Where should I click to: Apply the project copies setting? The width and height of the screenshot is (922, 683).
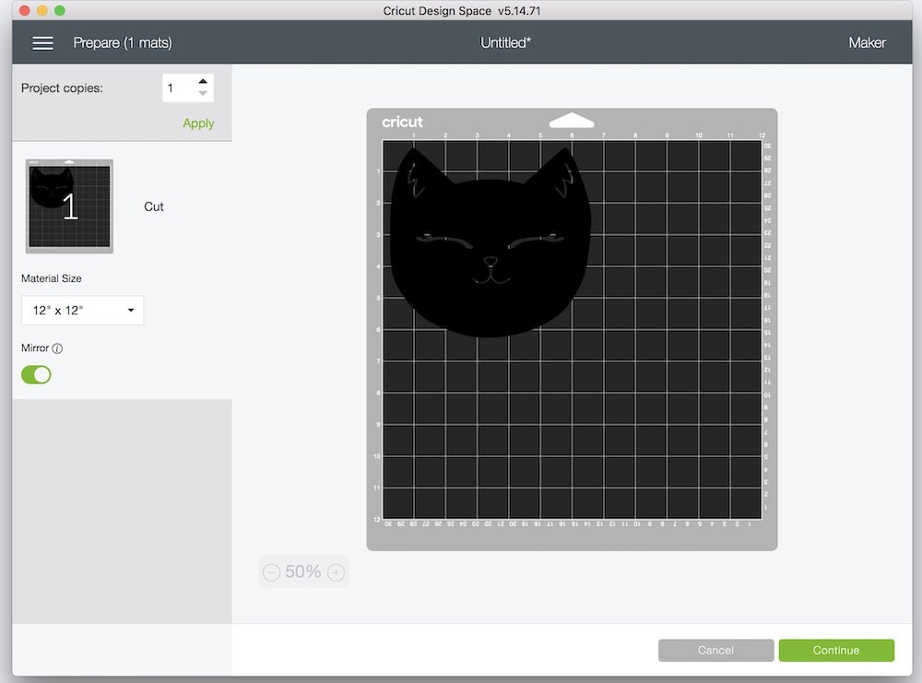click(198, 124)
